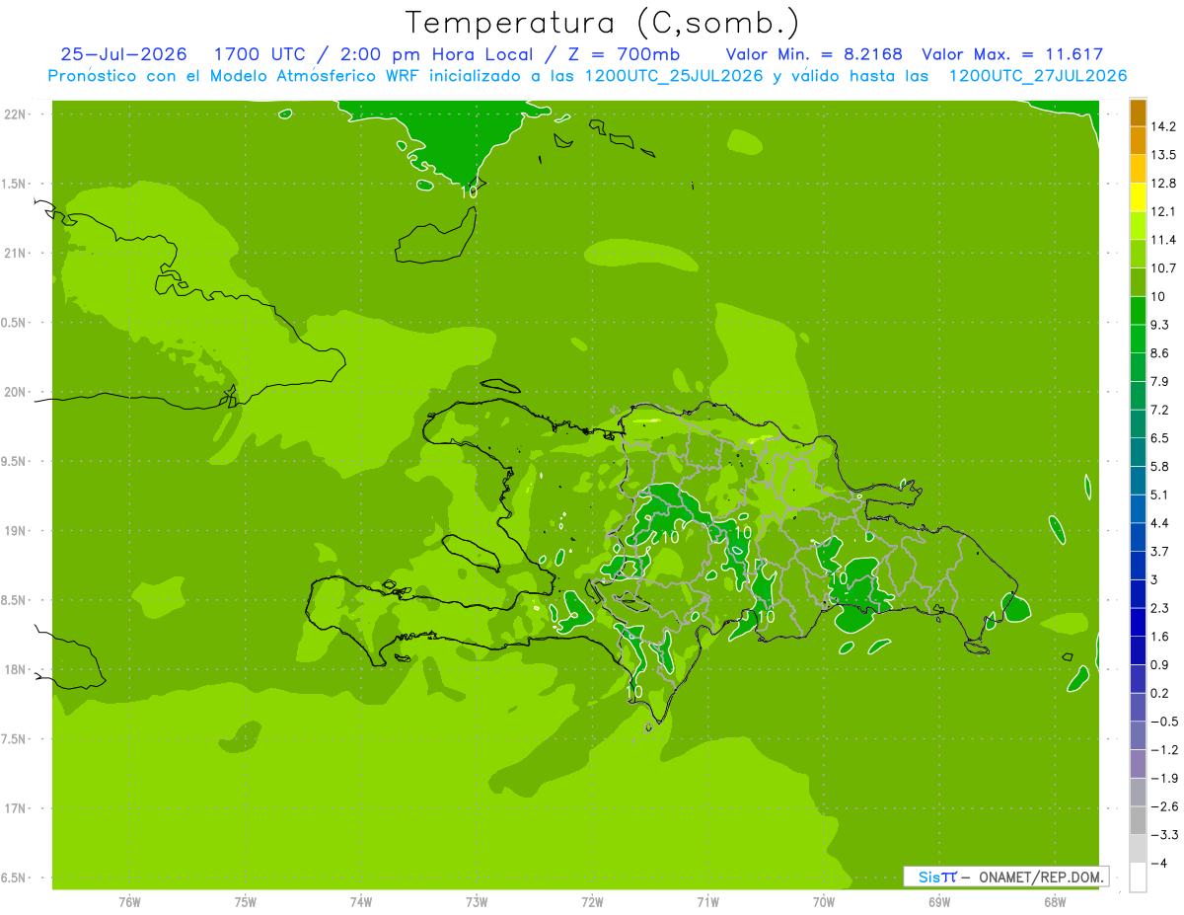
Task: Click the "-0.5" color scale value
Action: [x=1165, y=722]
